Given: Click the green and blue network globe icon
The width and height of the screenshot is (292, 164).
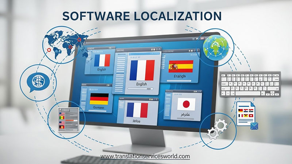Looking at the screenshot, I should coord(215,47).
